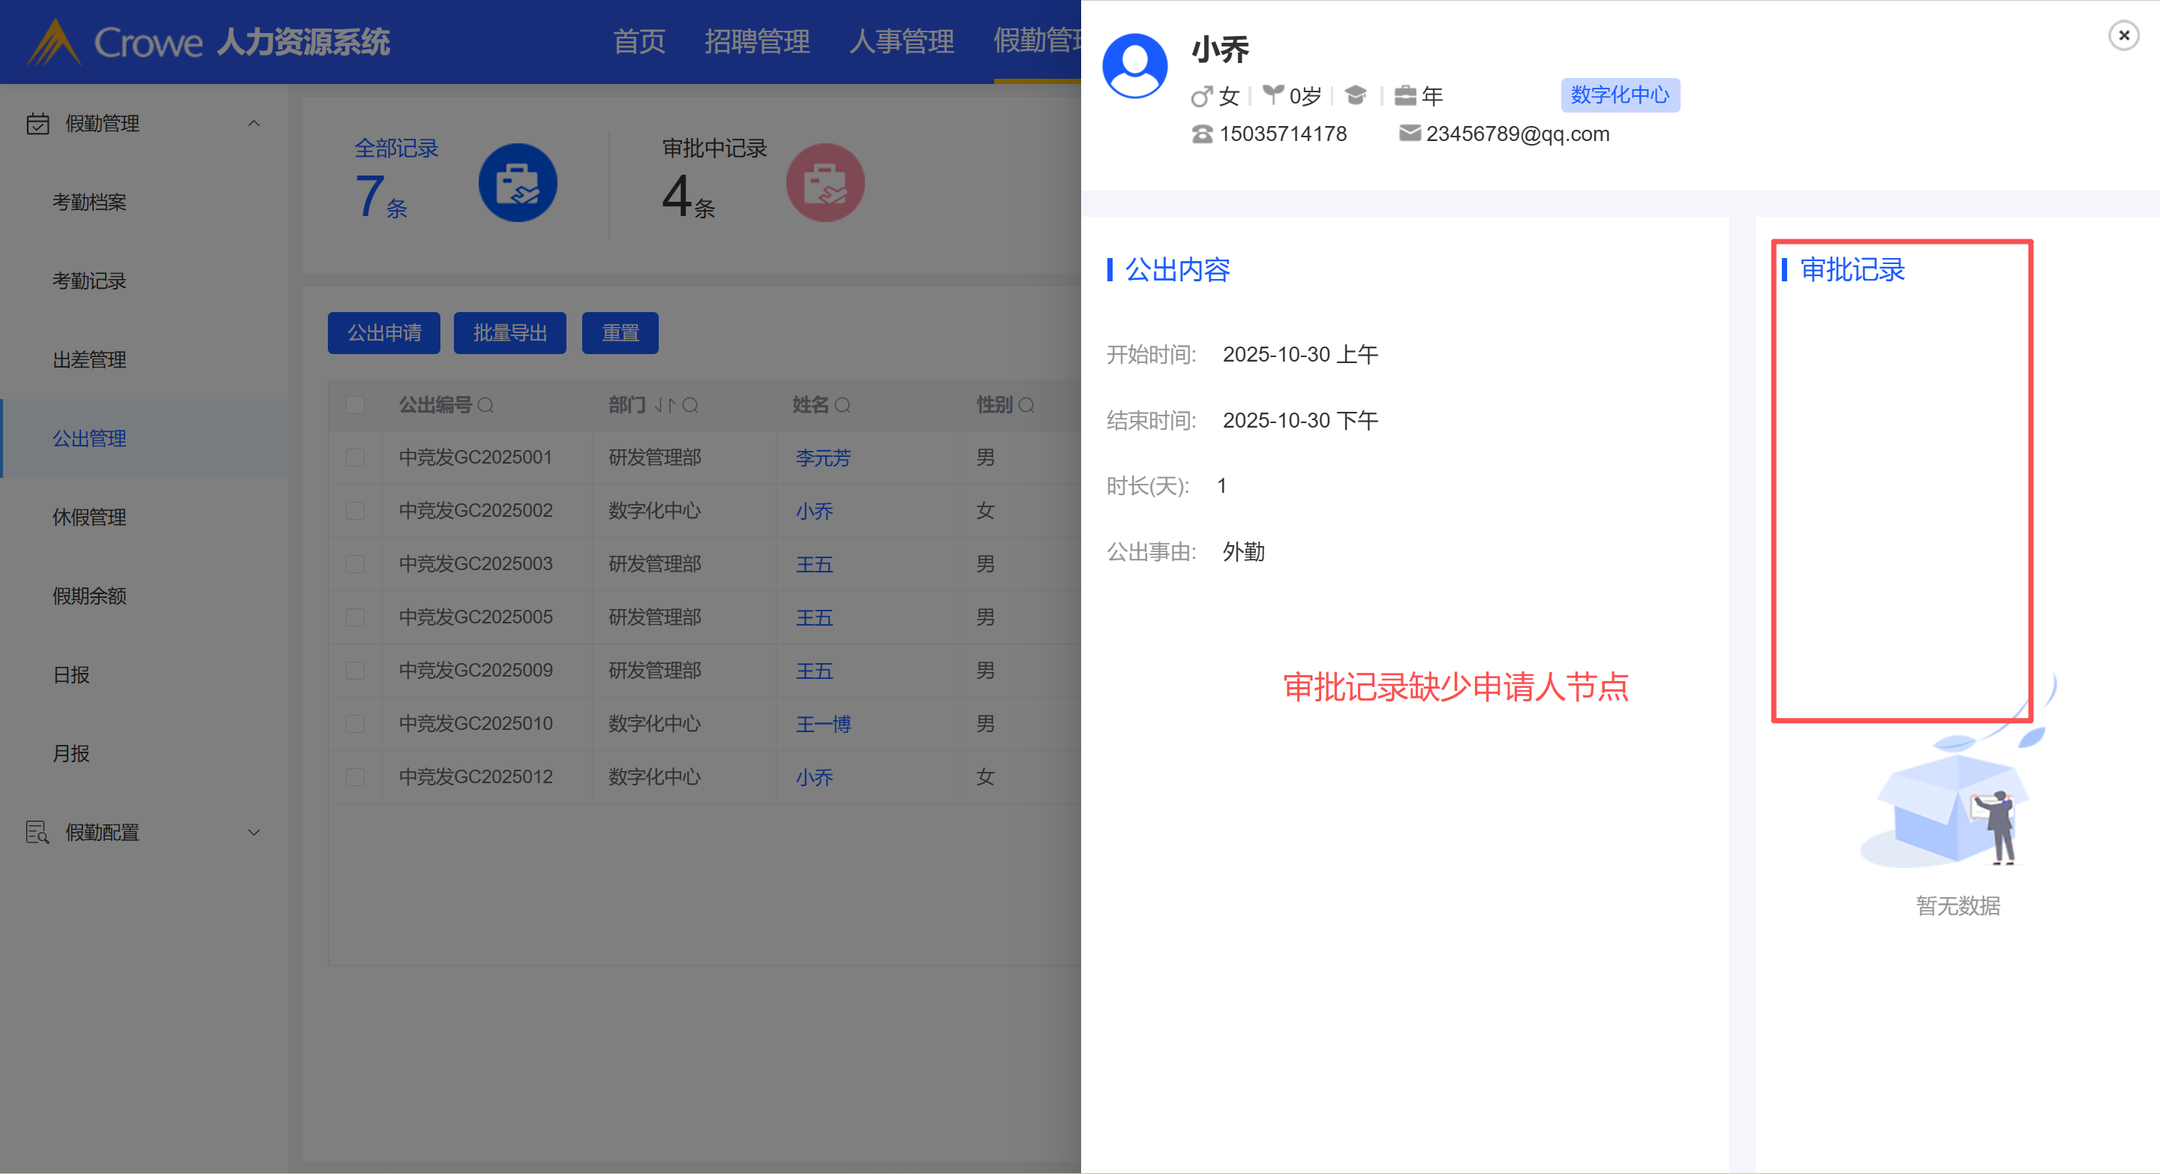Viewport: 2160px width, 1174px height.
Task: Go to 招聘管理 top menu
Action: [756, 41]
